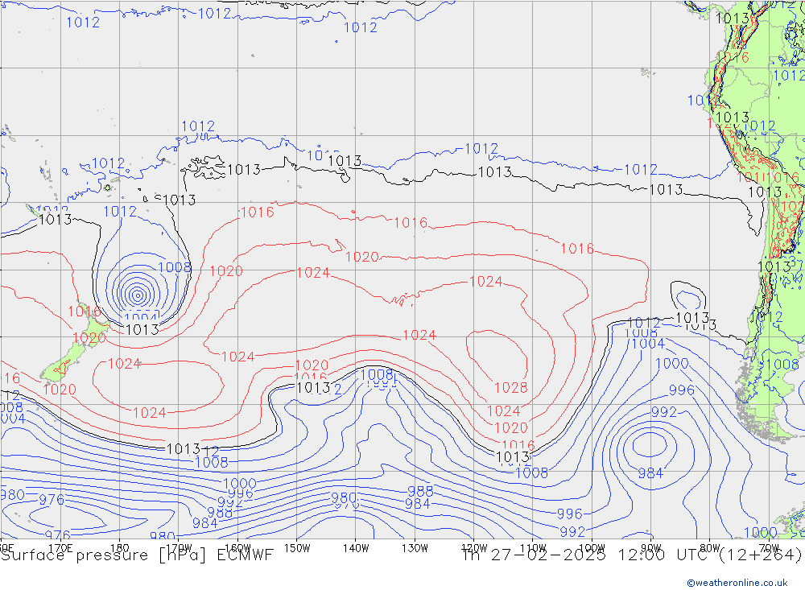This screenshot has height=590, width=805.
Task: Click the 70W longitude label
Action: 769,548
